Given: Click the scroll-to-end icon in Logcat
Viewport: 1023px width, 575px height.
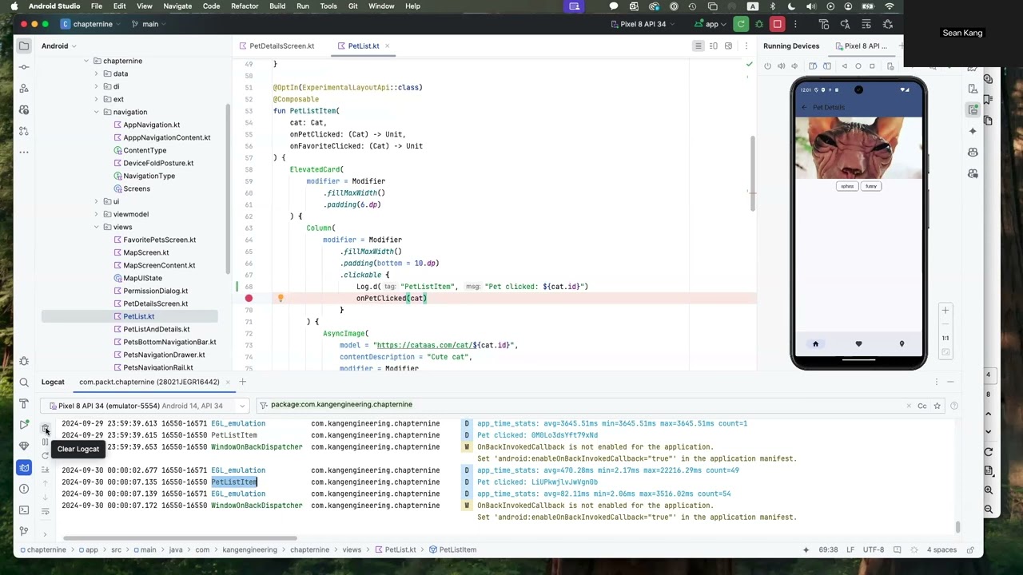Looking at the screenshot, I should [46, 470].
